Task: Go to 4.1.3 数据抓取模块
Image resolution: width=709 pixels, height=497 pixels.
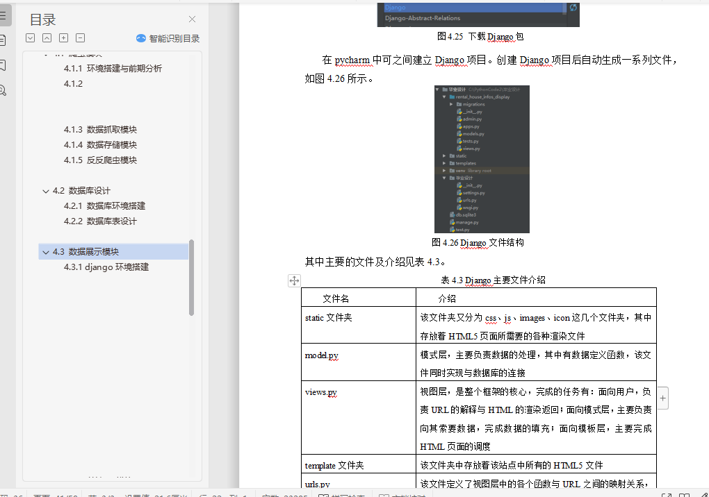Action: [x=100, y=130]
